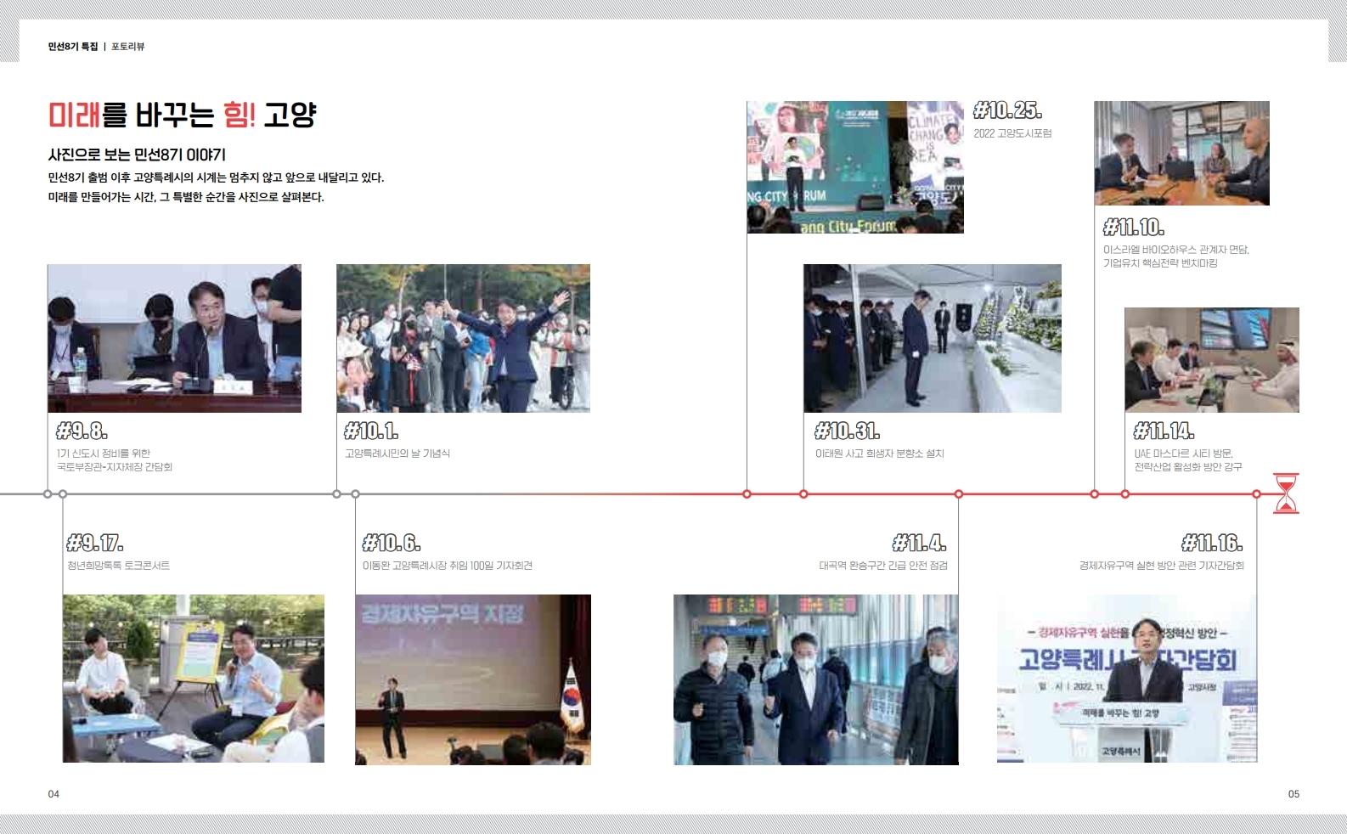Select the #10.1 citizens' day ceremony photo
Screen dimensions: 1347x834
463,338
